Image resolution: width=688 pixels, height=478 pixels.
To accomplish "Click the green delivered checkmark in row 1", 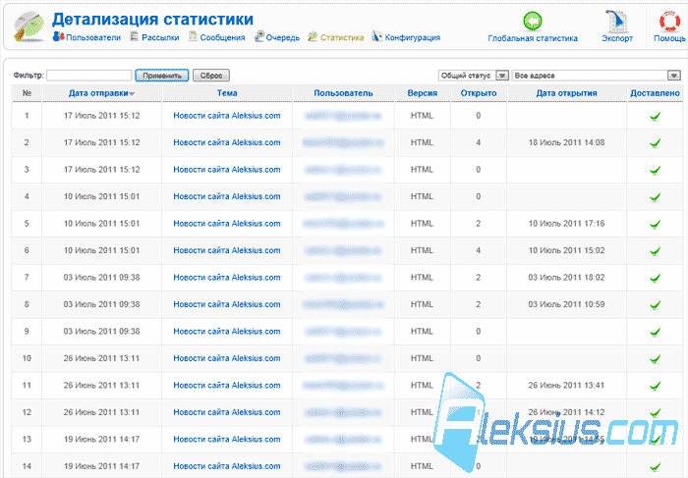I will (655, 117).
